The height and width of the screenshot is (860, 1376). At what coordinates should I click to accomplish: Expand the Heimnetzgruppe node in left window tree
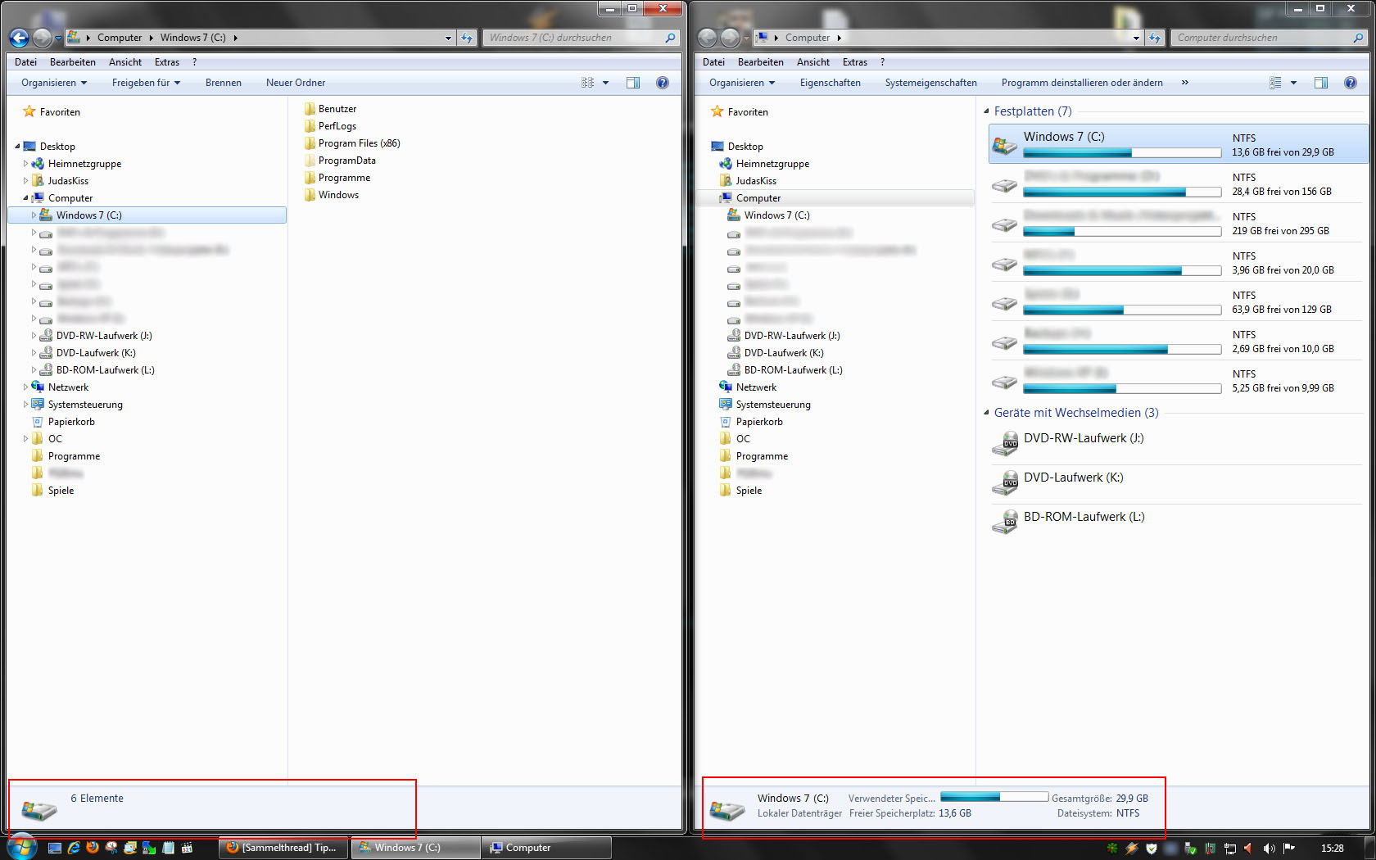click(x=25, y=164)
